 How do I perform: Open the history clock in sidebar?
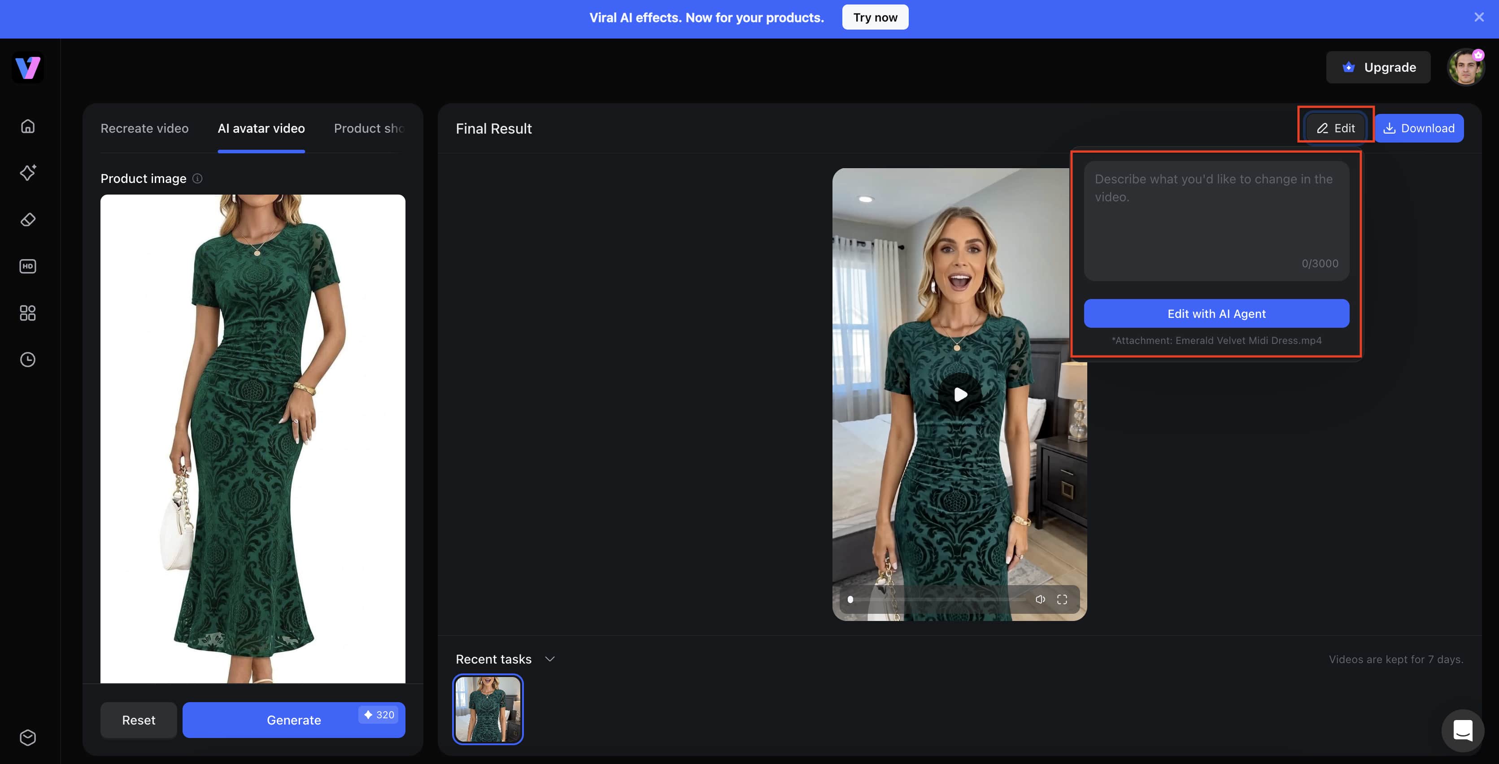click(x=27, y=359)
